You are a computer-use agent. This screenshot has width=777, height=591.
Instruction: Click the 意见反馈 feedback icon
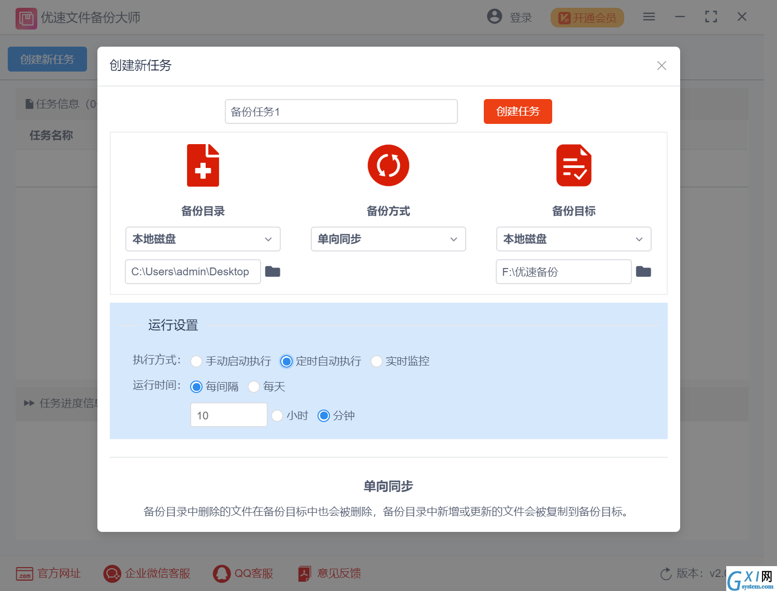point(305,573)
